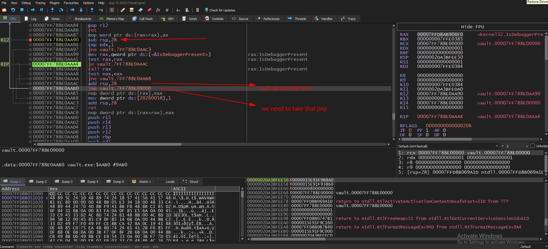Step over the current instruction
This screenshot has height=249, width=548.
[x=61, y=10]
